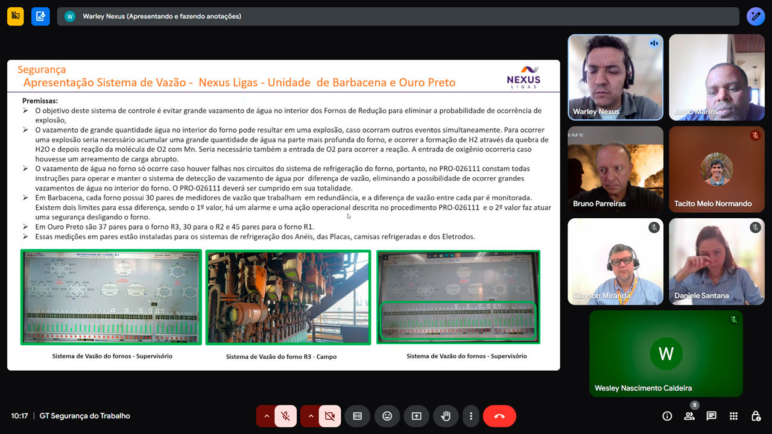
Task: Expand video settings arrow beside camera
Action: (310, 416)
